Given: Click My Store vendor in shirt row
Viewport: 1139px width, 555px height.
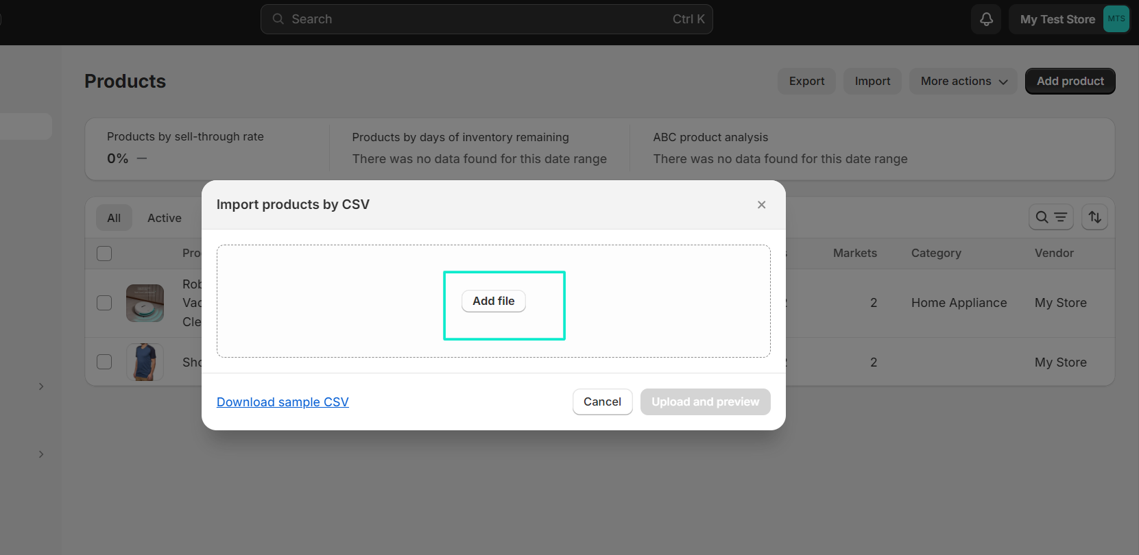Looking at the screenshot, I should click(1060, 362).
